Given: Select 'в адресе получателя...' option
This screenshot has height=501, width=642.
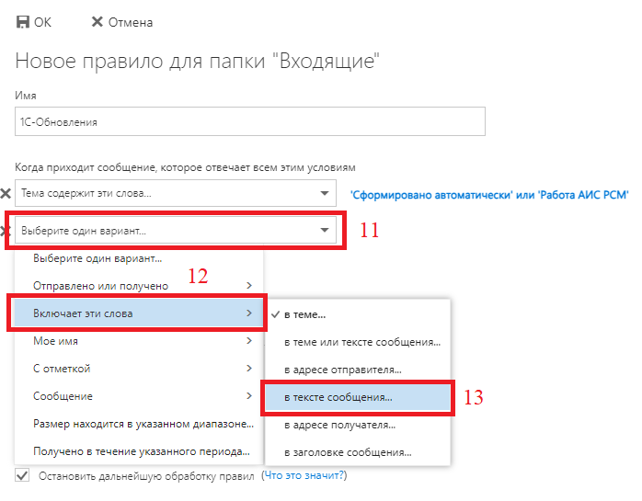Looking at the screenshot, I should pos(339,426).
